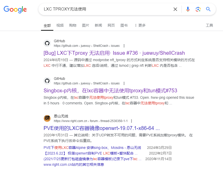Click GitHub site name above Issue #736
This screenshot has width=223, height=176.
(59, 41)
